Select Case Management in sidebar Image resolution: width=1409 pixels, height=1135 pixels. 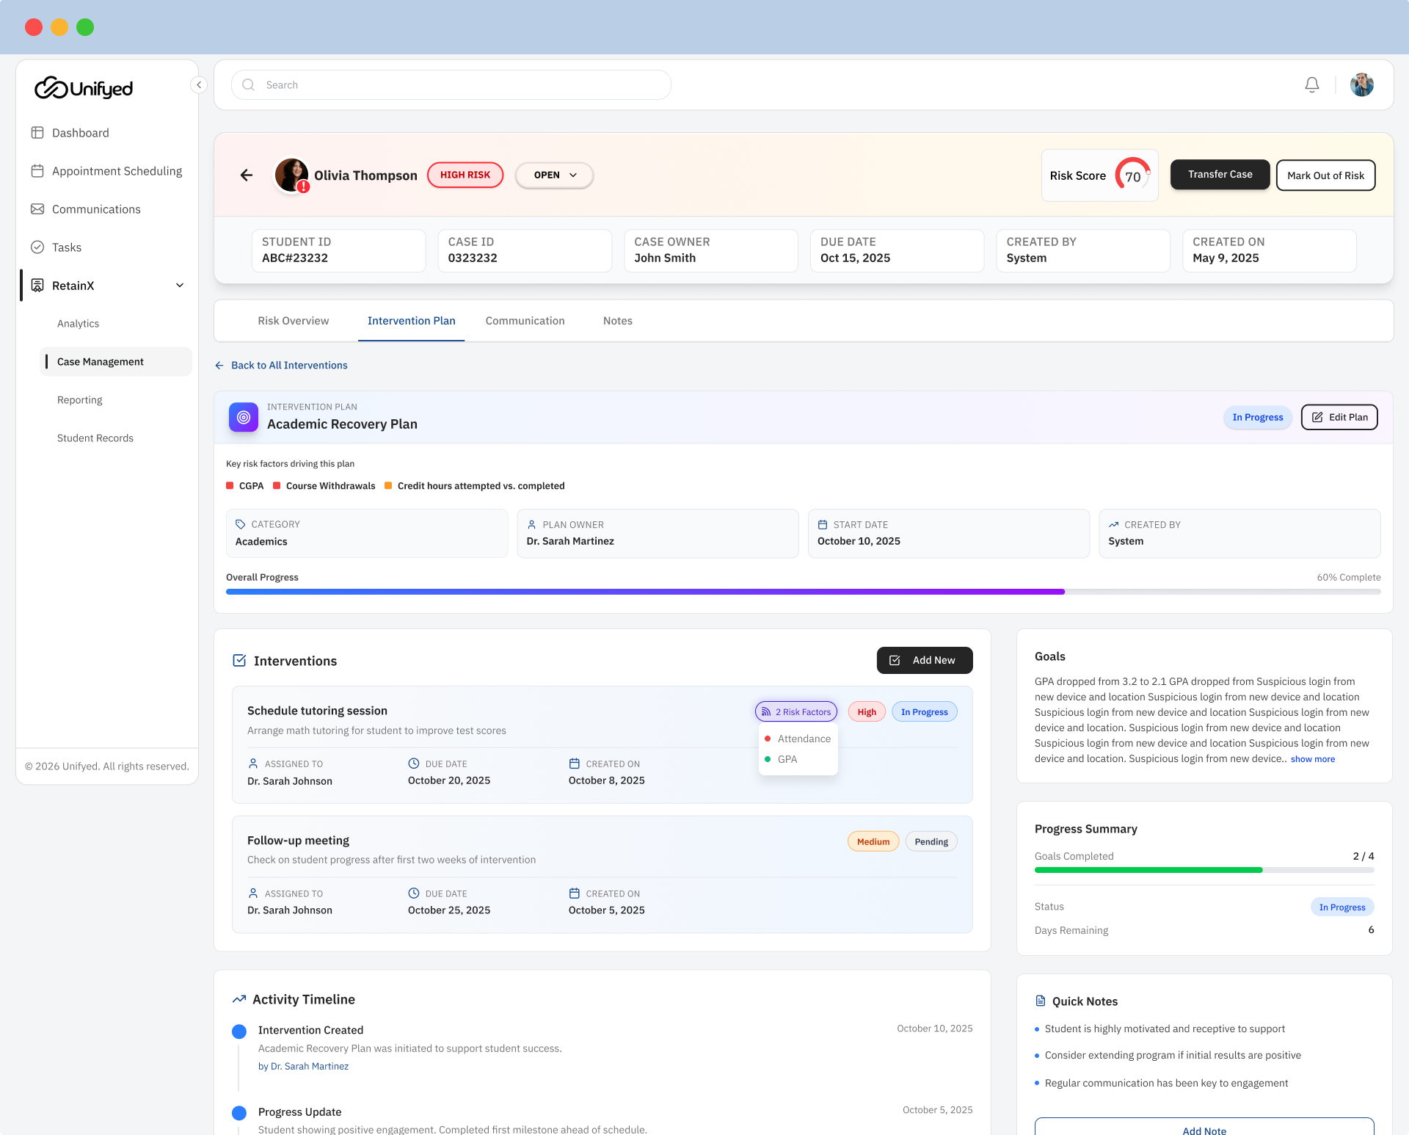116,362
